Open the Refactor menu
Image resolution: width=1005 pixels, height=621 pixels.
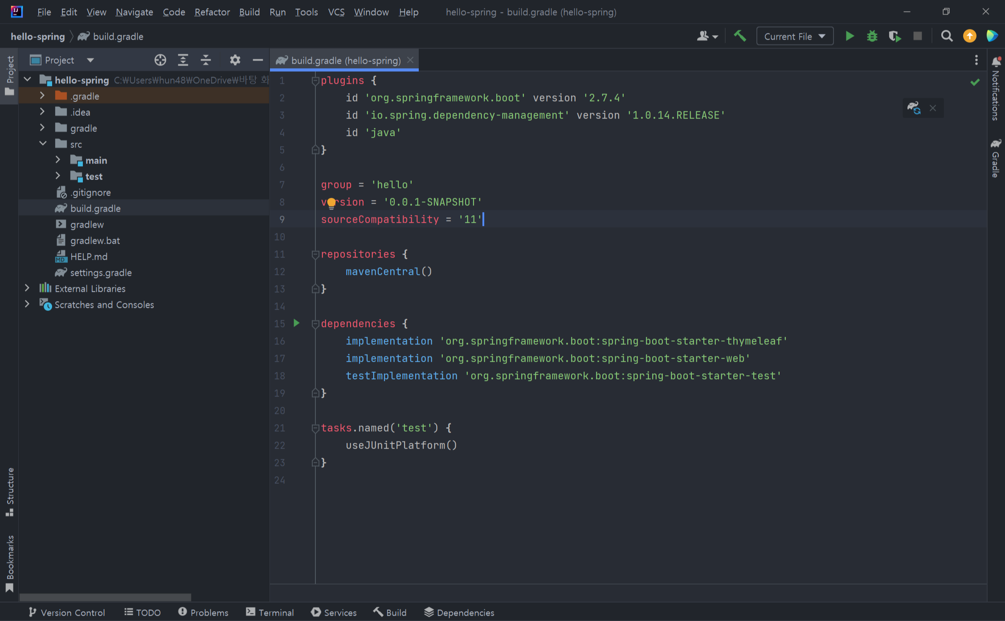coord(212,12)
